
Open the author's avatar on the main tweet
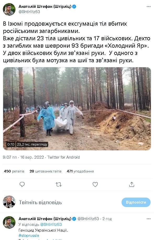9,9
